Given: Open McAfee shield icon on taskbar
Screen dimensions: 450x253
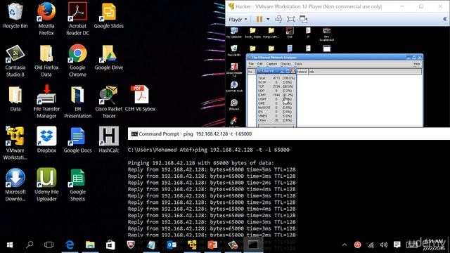Looking at the screenshot, I should click(131, 245).
